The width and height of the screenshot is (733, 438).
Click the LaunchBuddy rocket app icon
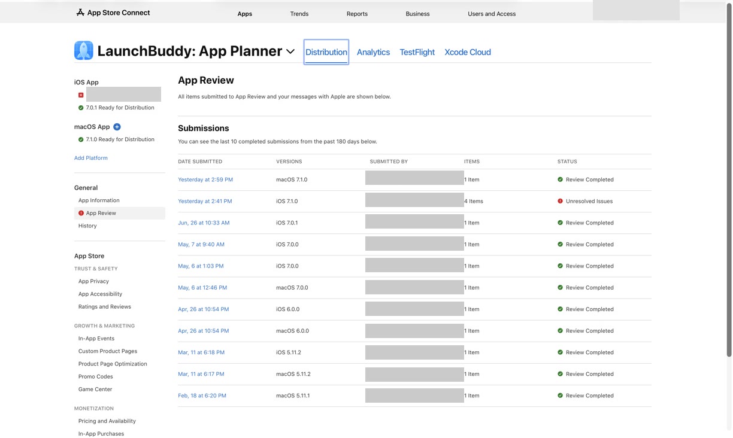84,51
